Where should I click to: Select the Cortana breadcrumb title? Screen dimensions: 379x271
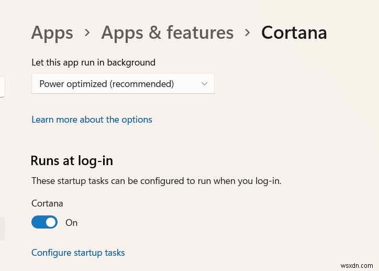[294, 32]
